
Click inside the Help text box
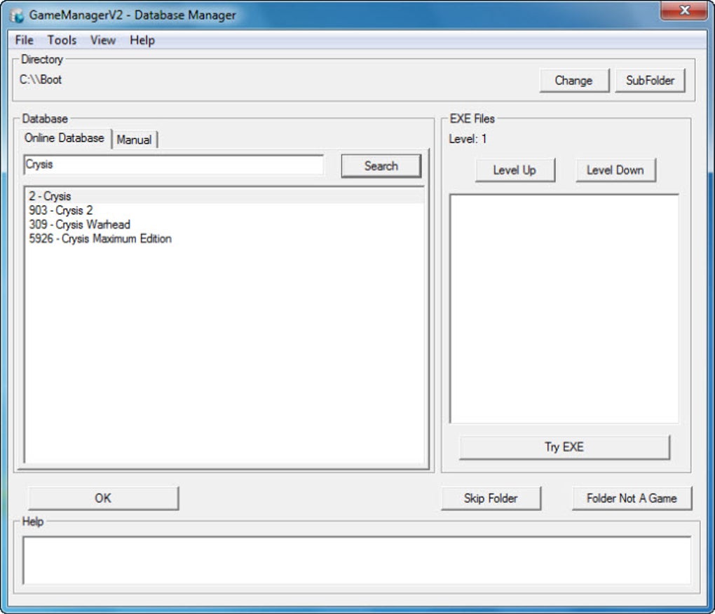(357, 560)
